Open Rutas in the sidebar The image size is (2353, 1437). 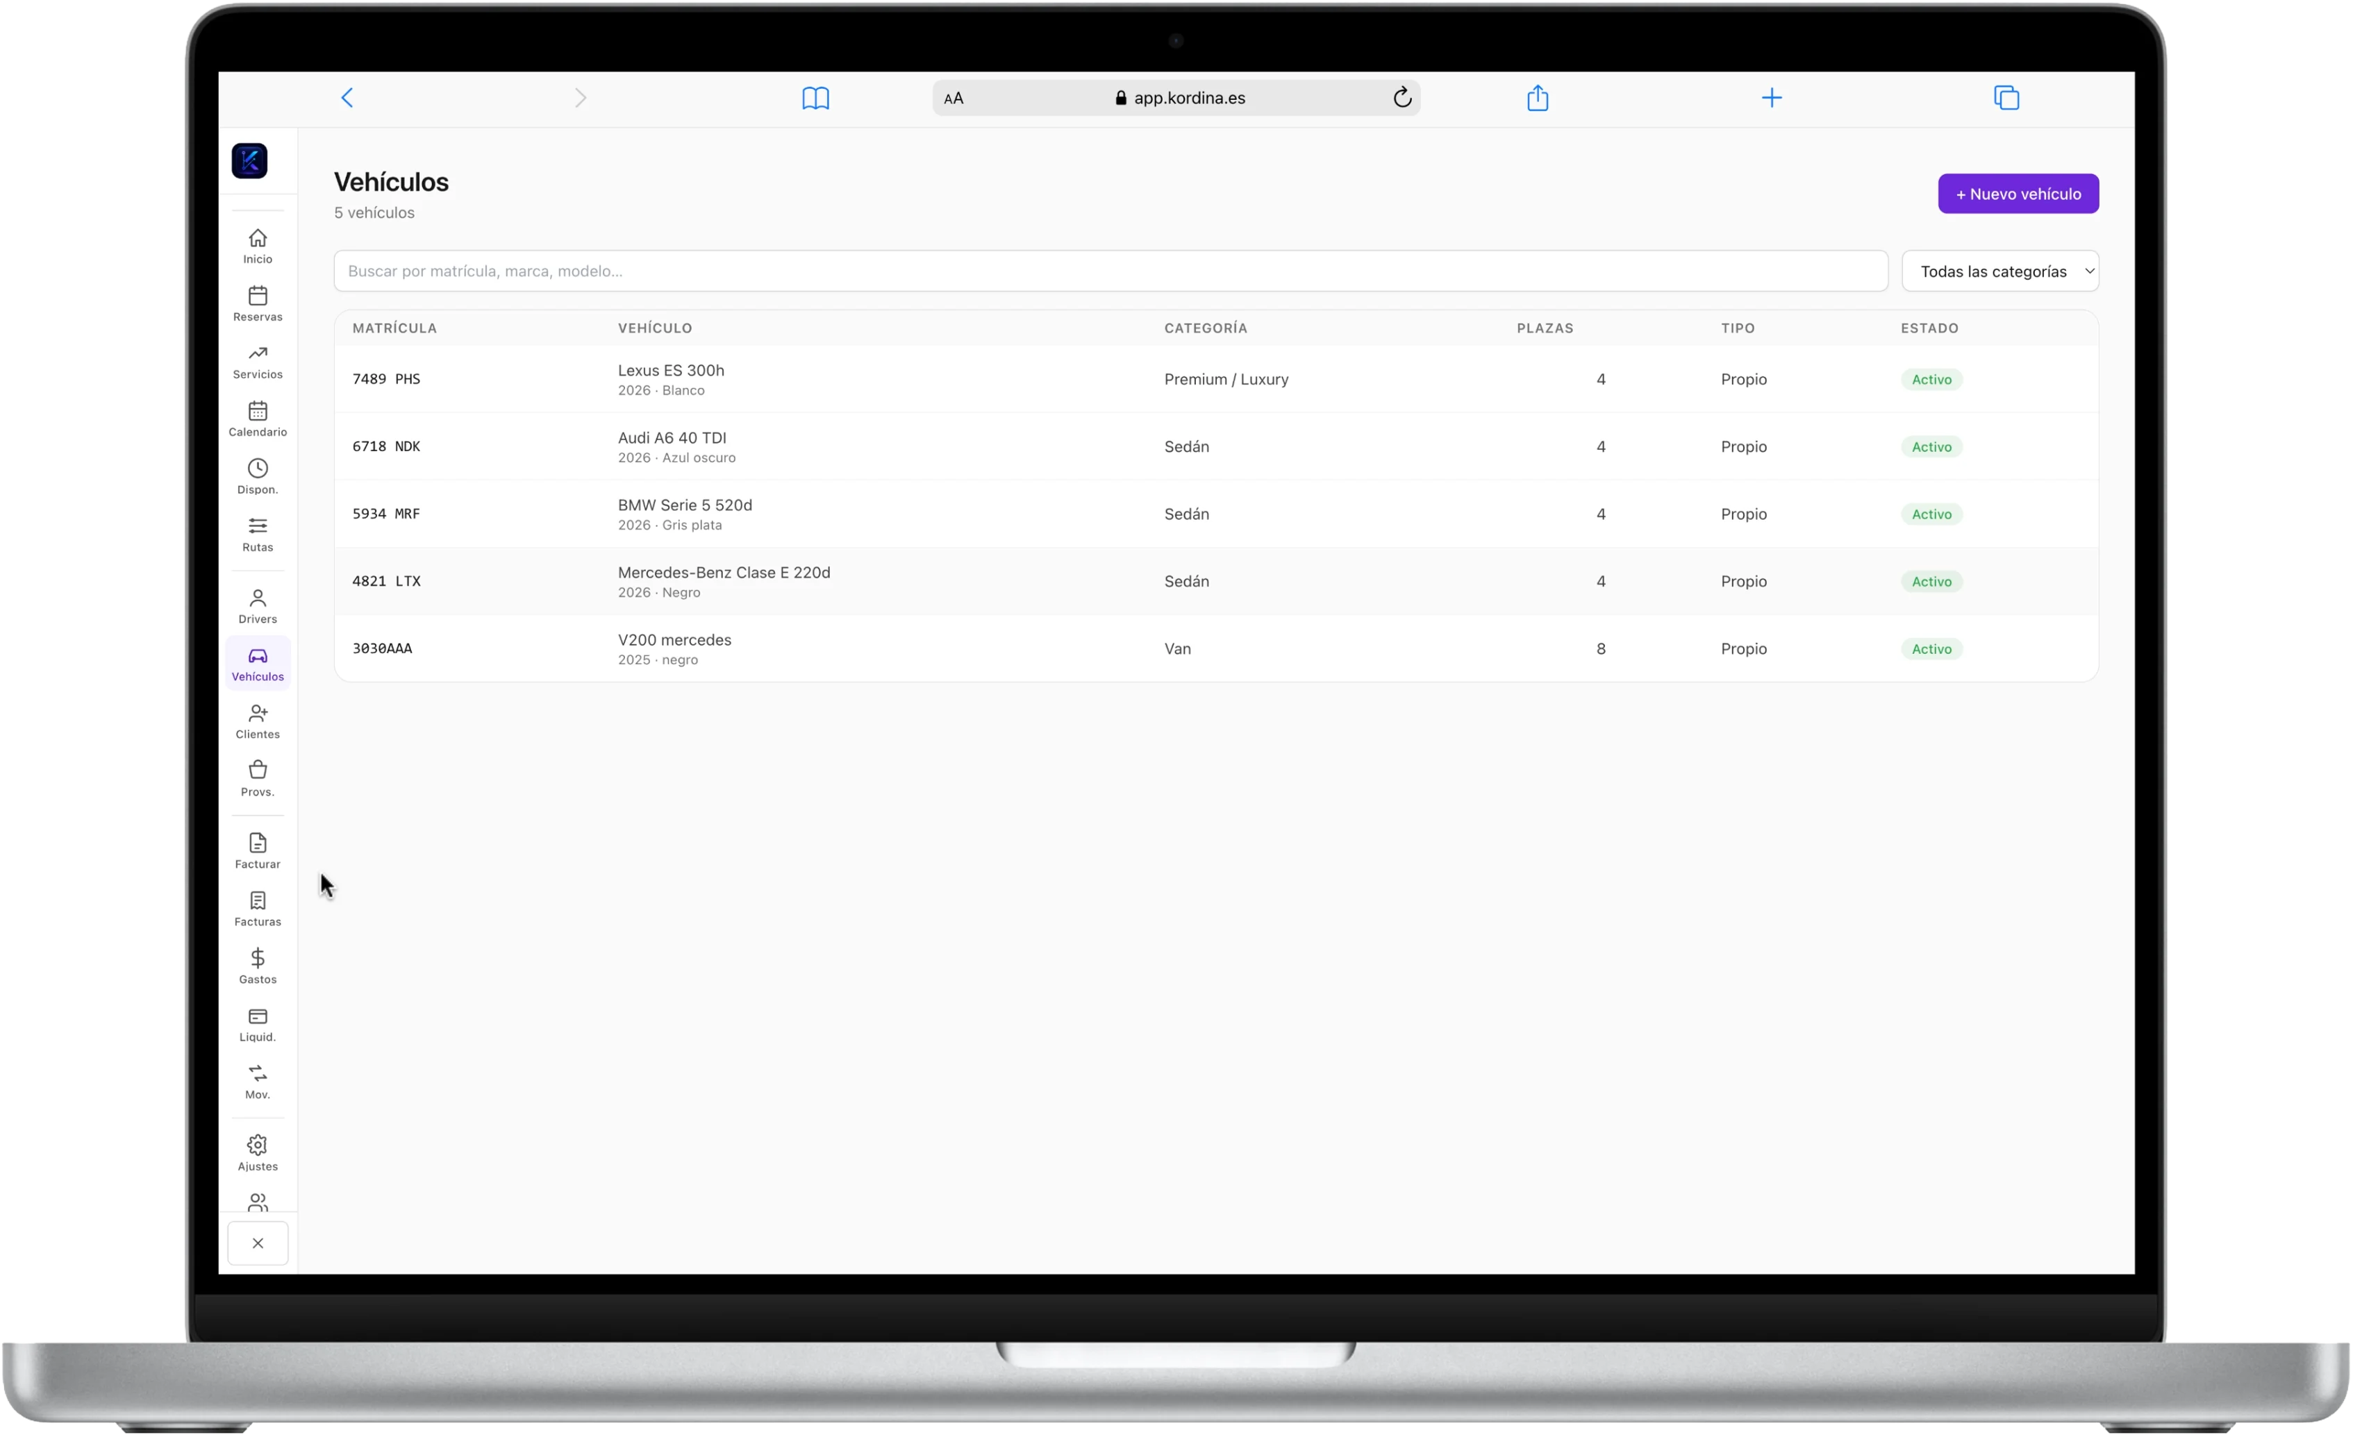tap(258, 534)
